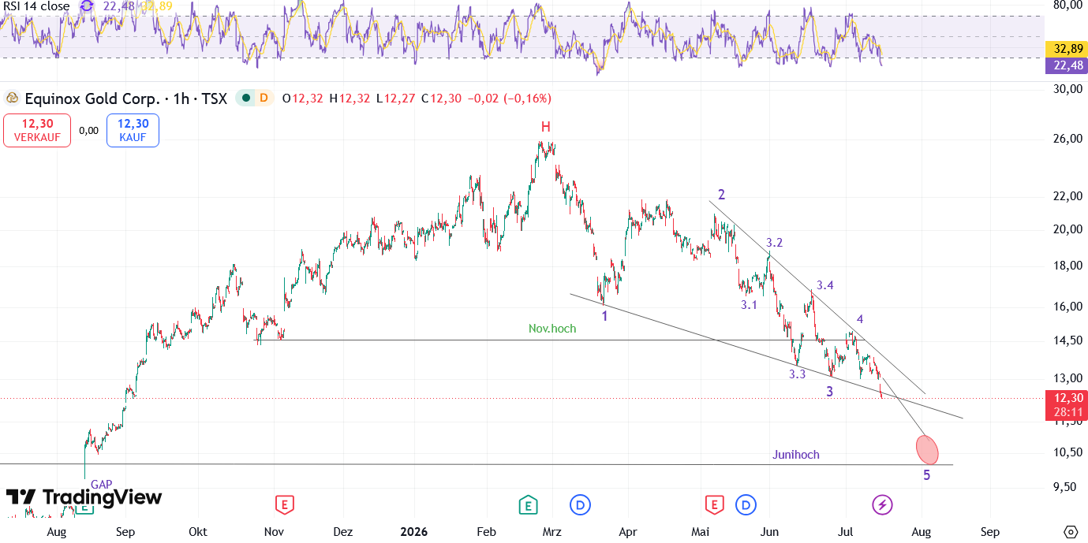Select the RSI 14 close indicator legend
This screenshot has height=543, width=1088.
tap(35, 6)
